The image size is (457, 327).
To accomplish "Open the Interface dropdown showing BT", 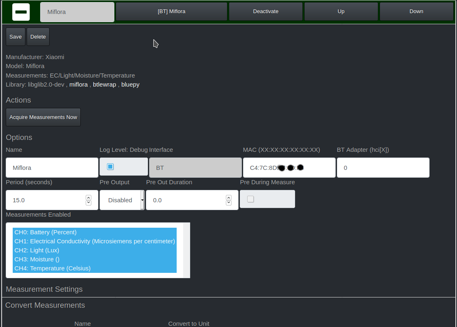I will 195,167.
